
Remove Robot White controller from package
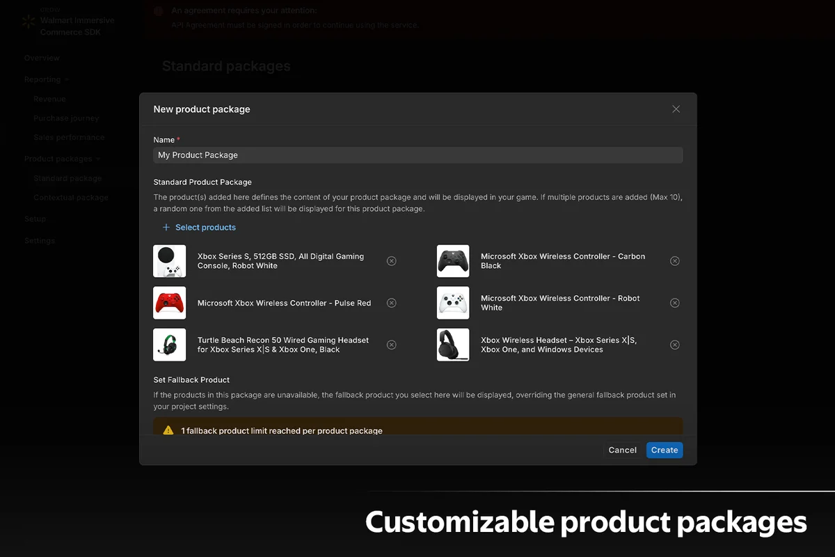[674, 303]
